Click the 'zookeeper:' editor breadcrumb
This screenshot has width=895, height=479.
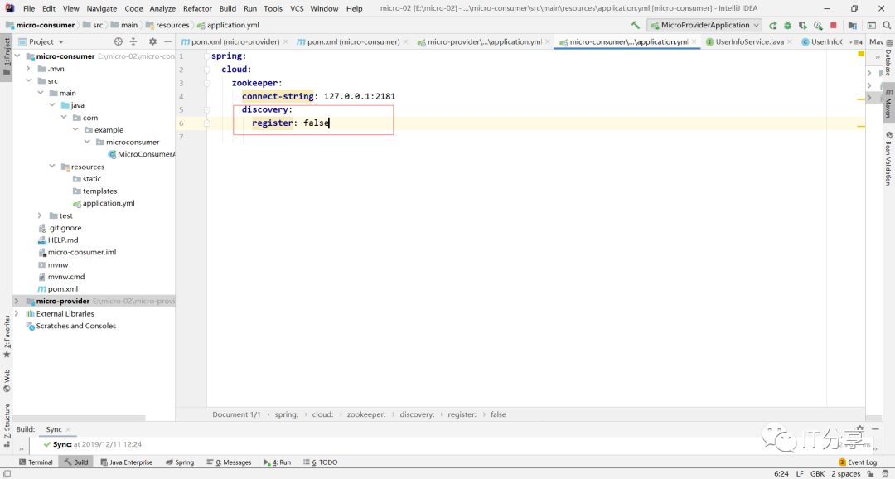(366, 414)
